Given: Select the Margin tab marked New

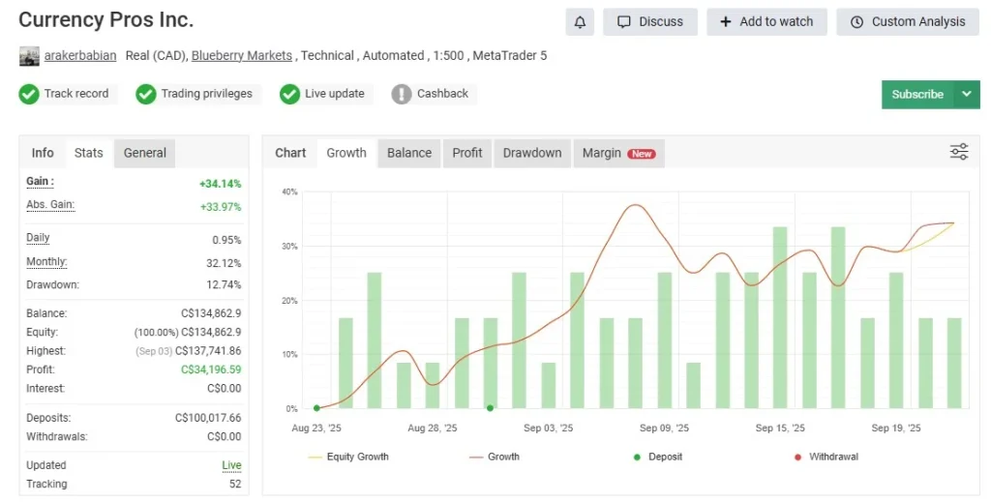Looking at the screenshot, I should point(617,153).
